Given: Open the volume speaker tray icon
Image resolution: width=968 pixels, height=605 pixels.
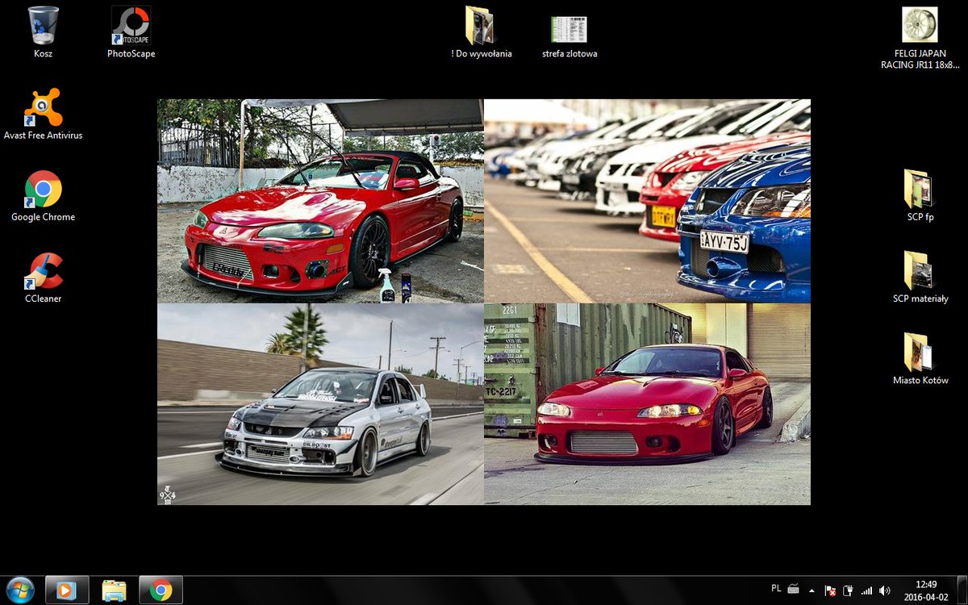Looking at the screenshot, I should click(x=885, y=590).
